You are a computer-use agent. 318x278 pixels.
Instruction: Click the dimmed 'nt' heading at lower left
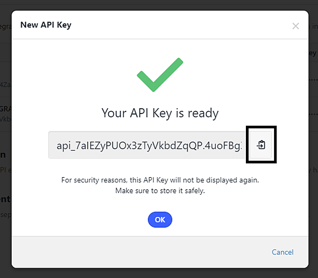coord(5,199)
